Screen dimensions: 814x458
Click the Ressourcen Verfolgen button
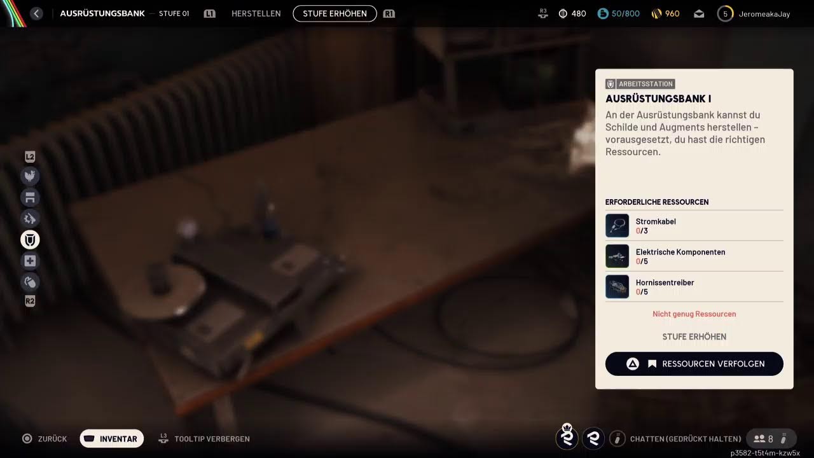[x=694, y=364]
